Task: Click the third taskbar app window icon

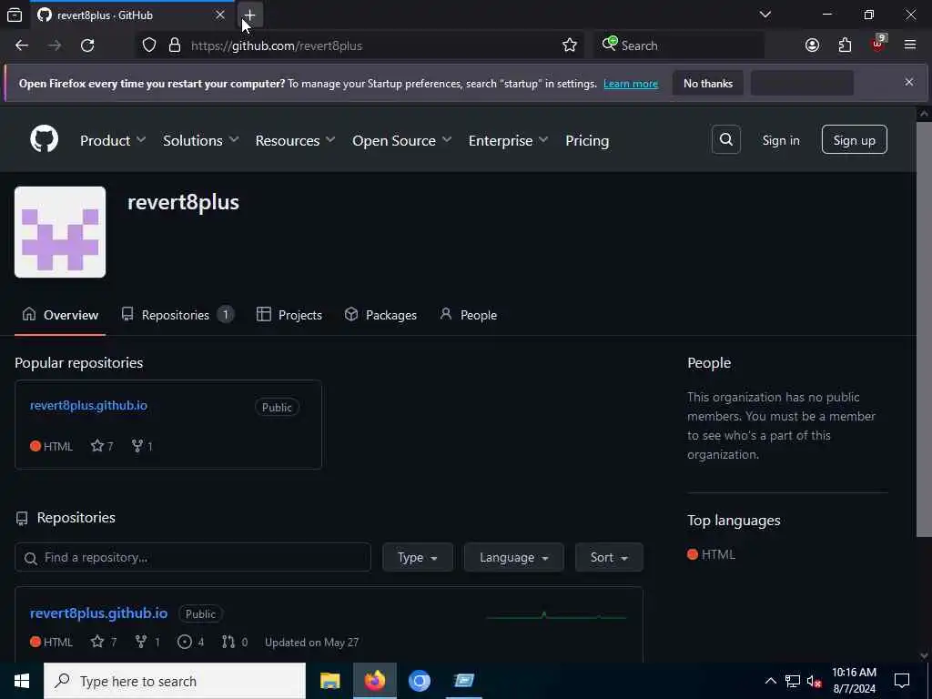Action: click(x=464, y=681)
